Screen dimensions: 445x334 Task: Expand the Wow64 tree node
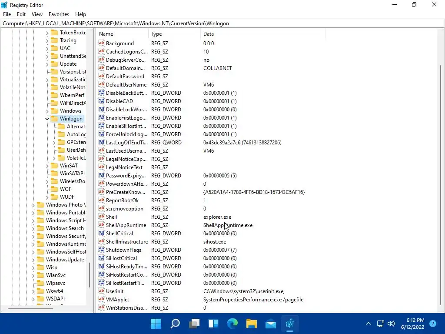pyautogui.click(x=33, y=291)
